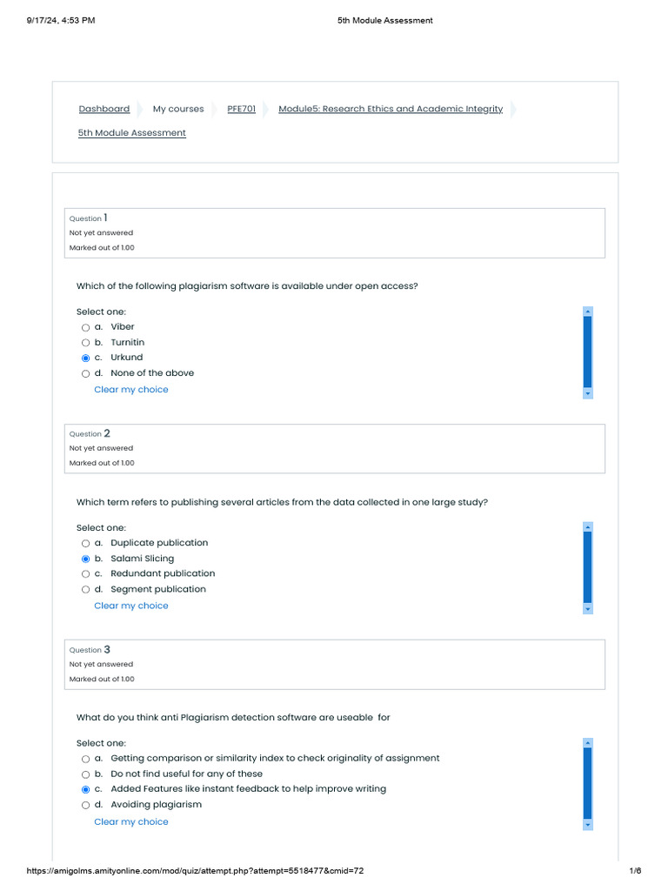
Task: Pick Avoiding plagiarism answer option
Action: pyautogui.click(x=86, y=805)
